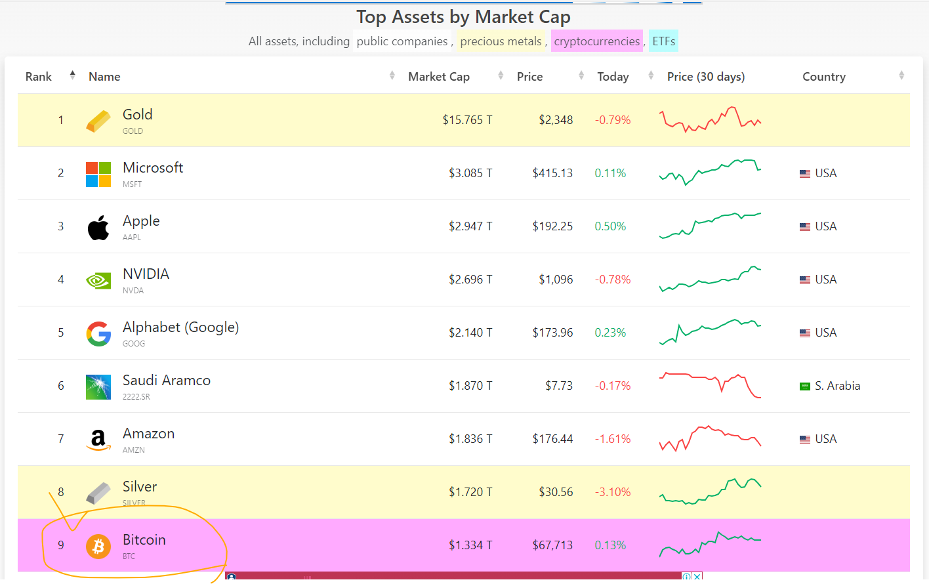Click the Microsoft logo icon
The width and height of the screenshot is (929, 584).
pyautogui.click(x=98, y=175)
